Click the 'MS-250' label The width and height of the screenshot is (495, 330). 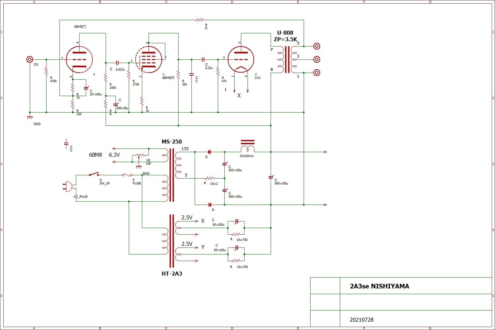(x=172, y=141)
